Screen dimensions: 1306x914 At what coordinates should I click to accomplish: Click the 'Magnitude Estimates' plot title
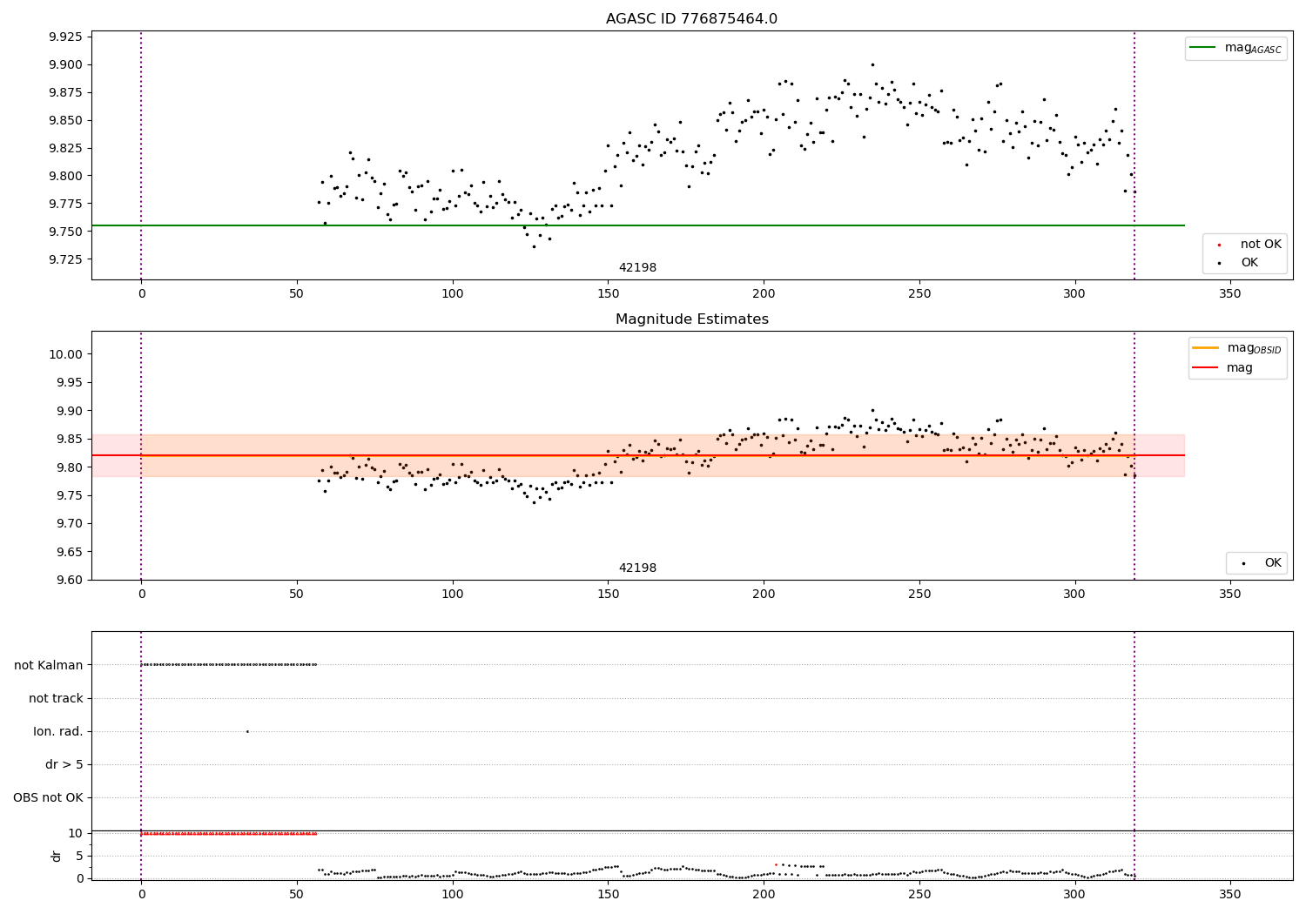tap(691, 319)
